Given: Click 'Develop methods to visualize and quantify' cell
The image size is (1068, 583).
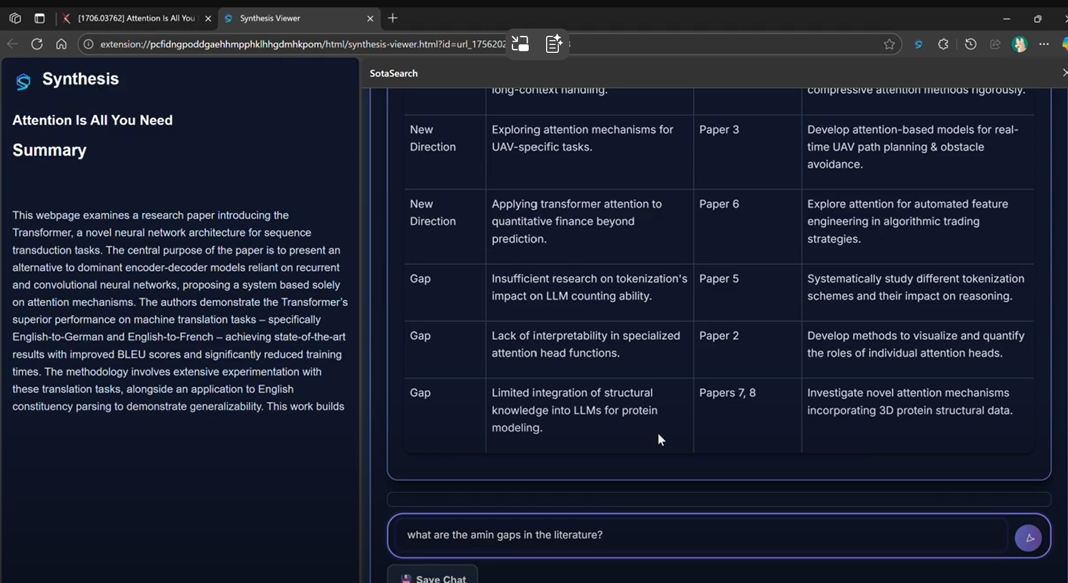Looking at the screenshot, I should click(918, 350).
